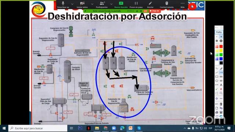Viewport: 235px width, 132px height.
Task: Pause sharing with Poner en pausa
Action: tap(136, 5)
